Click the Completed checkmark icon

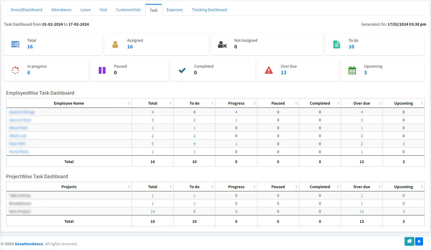pyautogui.click(x=182, y=70)
